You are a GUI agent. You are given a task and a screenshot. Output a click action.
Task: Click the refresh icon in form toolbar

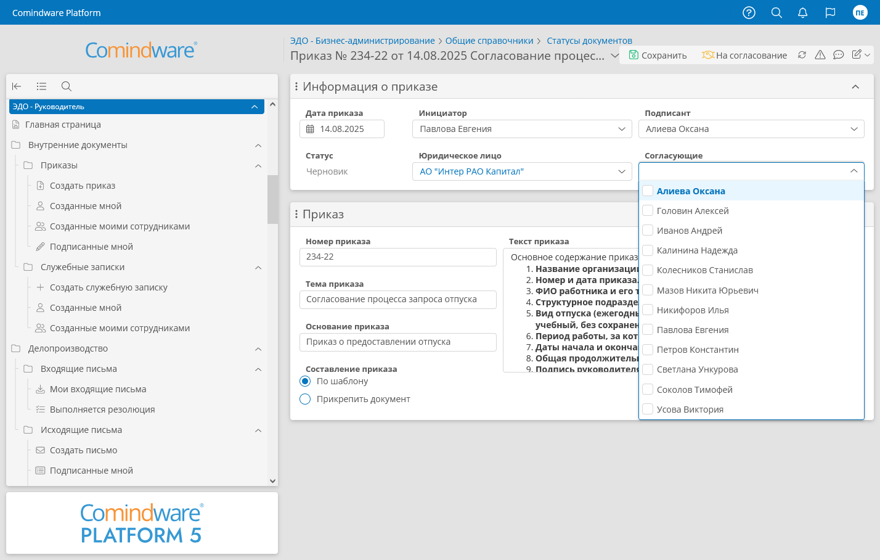802,55
